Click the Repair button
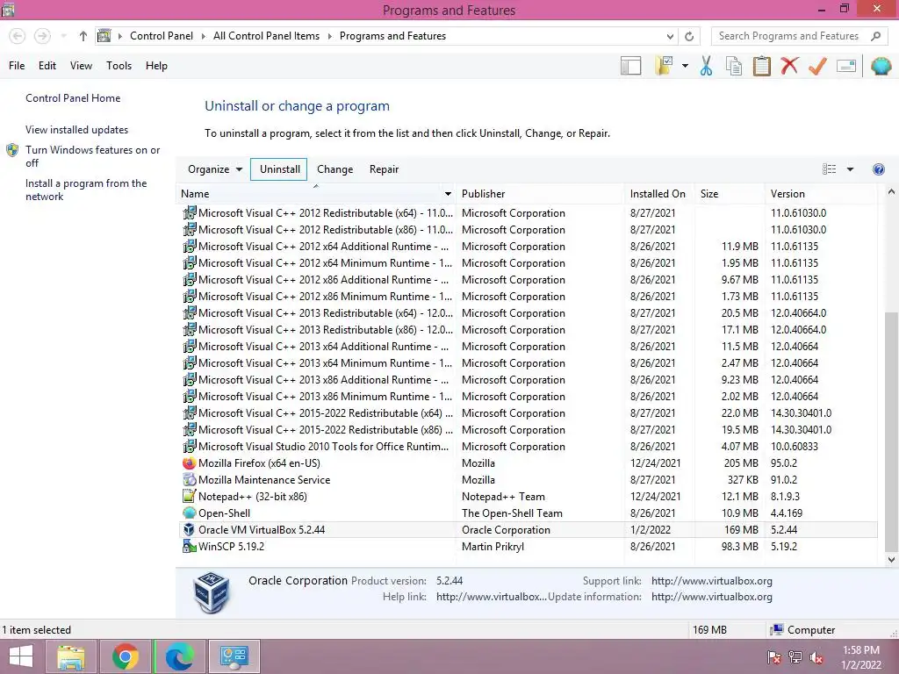Screen dimensions: 899x674 pos(385,169)
